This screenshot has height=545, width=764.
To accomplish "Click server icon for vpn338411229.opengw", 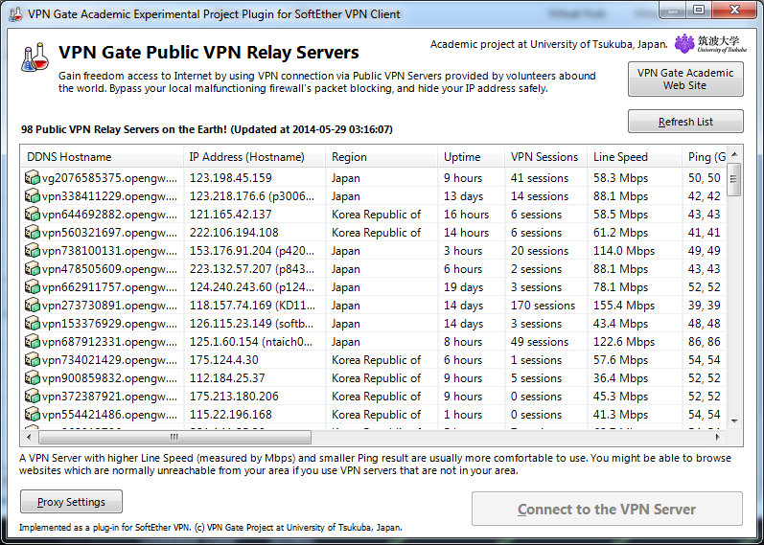I will coord(33,196).
